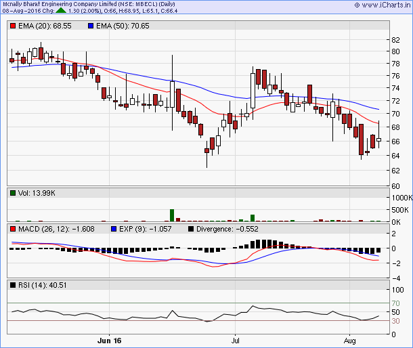The width and height of the screenshot is (413, 348).
Task: Click the Aug date axis label
Action: [349, 341]
